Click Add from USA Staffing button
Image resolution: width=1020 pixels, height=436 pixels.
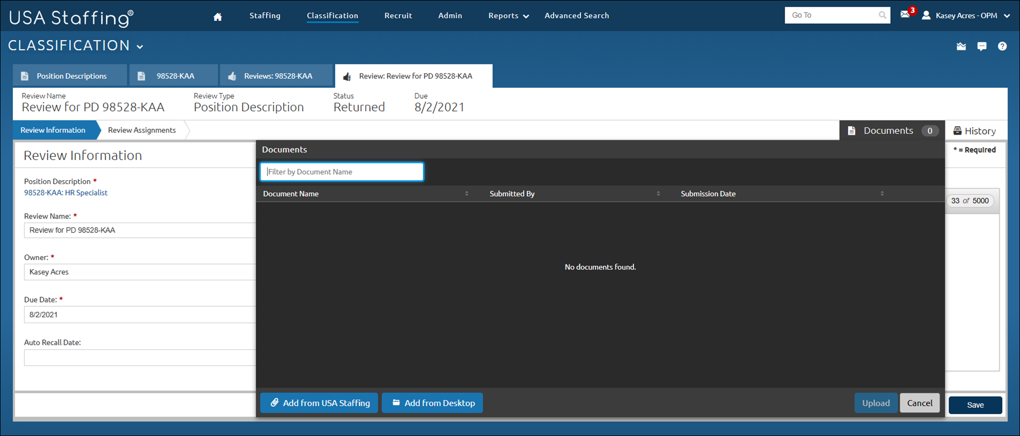click(x=319, y=403)
